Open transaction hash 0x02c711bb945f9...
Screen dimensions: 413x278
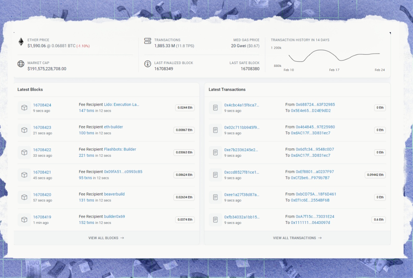click(x=242, y=127)
